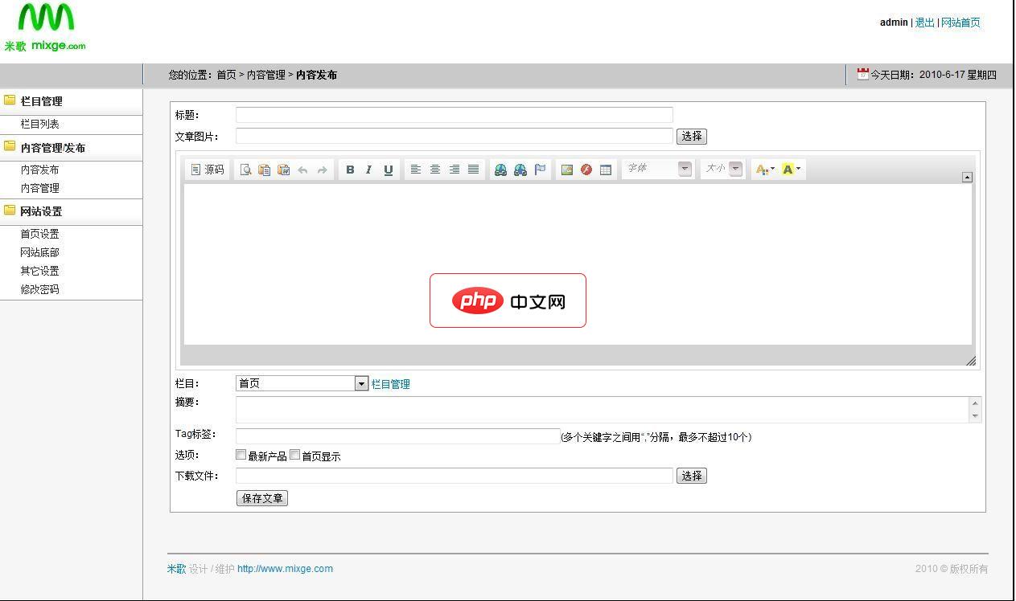This screenshot has height=601, width=1016.
Task: Open the 栏目管理 link beside the dropdown
Action: click(x=391, y=383)
